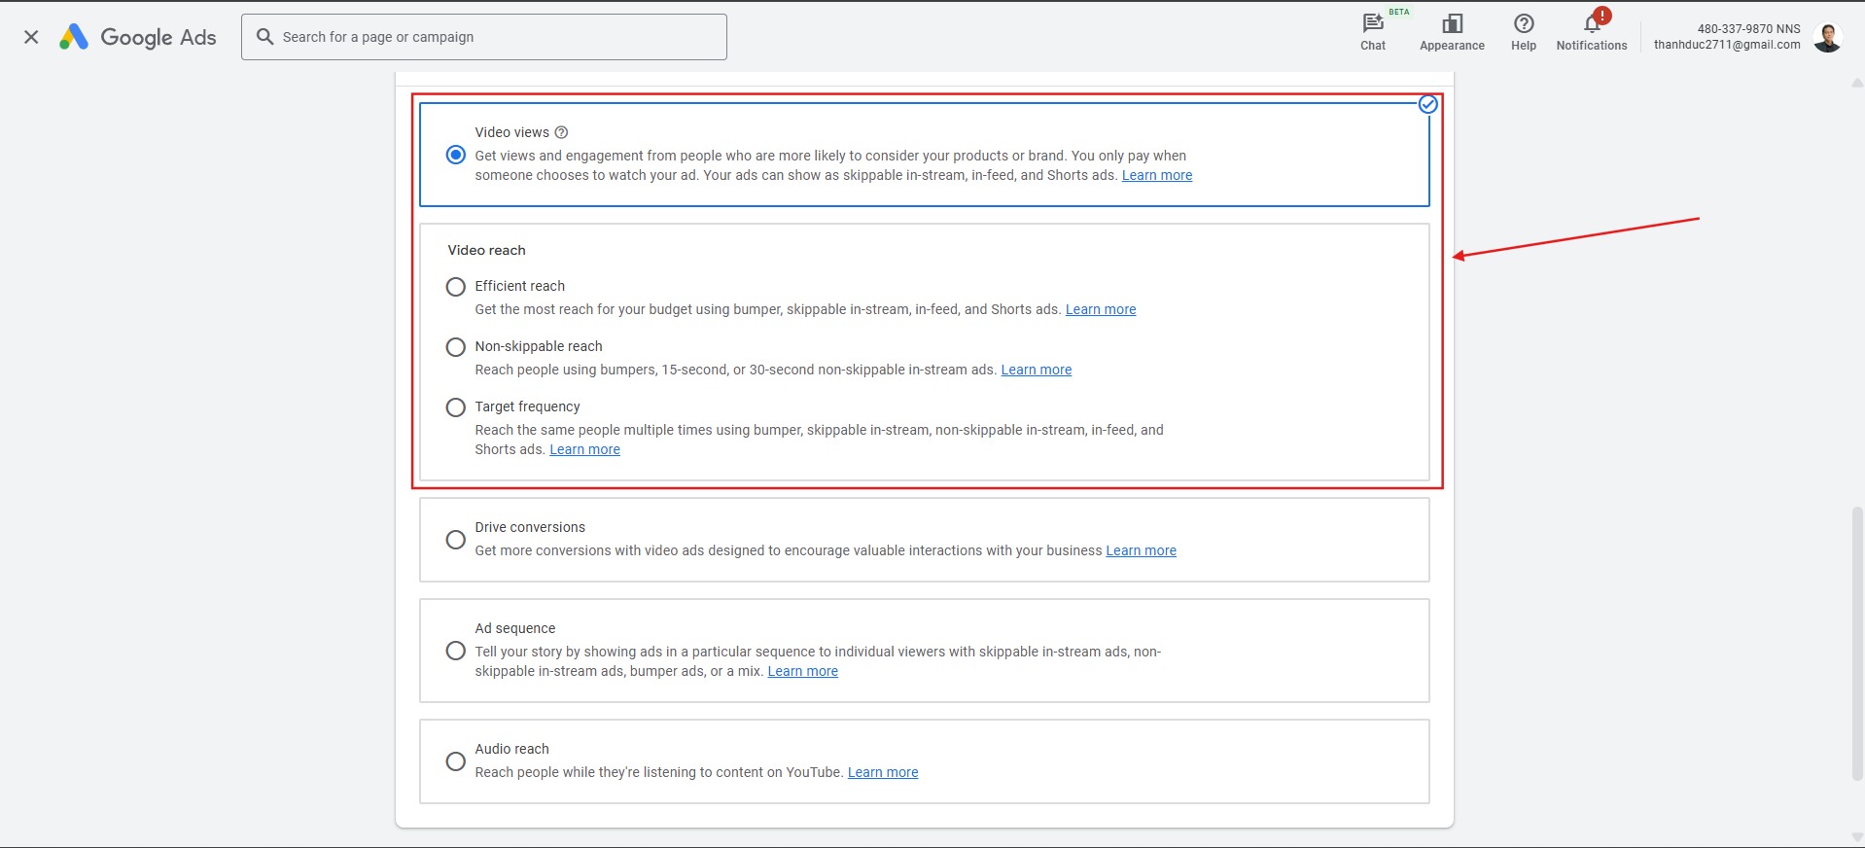Select the Video views radio button
Screen dimensions: 1865x848
coord(455,155)
